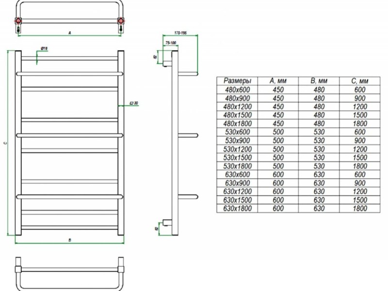The height and width of the screenshot is (291, 388).
Task: Select the "630x600" size cell
Action: pos(237,175)
